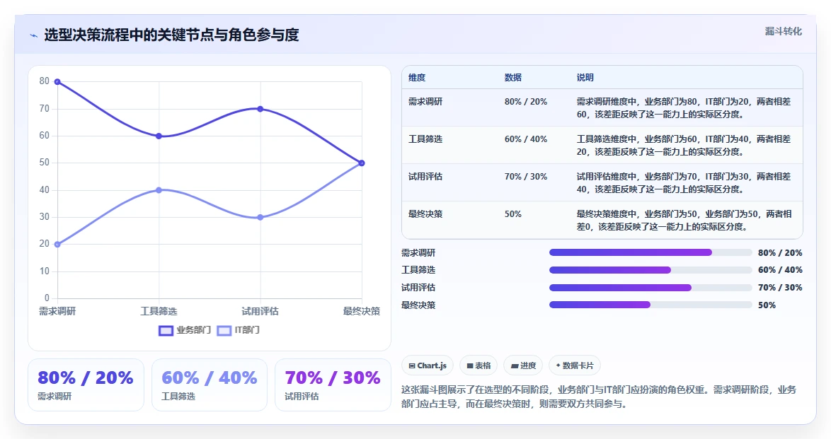Click IT部门 data point at 试用评估 (30)

[260, 217]
